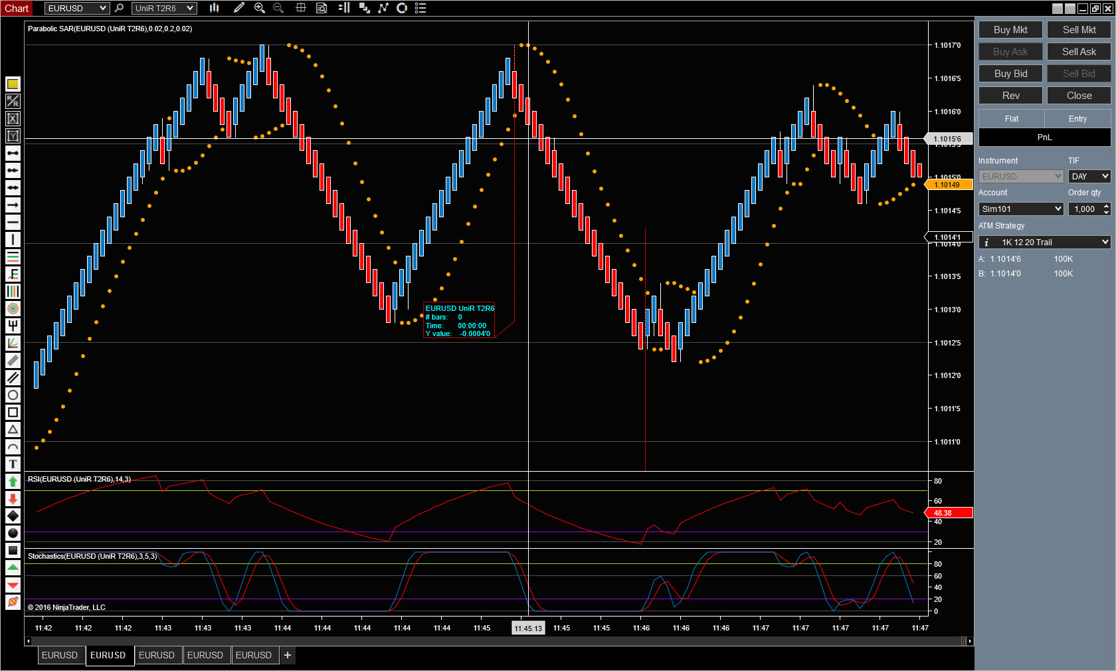The image size is (1116, 671).
Task: Select the Triangle outline drawing tool
Action: (x=13, y=429)
